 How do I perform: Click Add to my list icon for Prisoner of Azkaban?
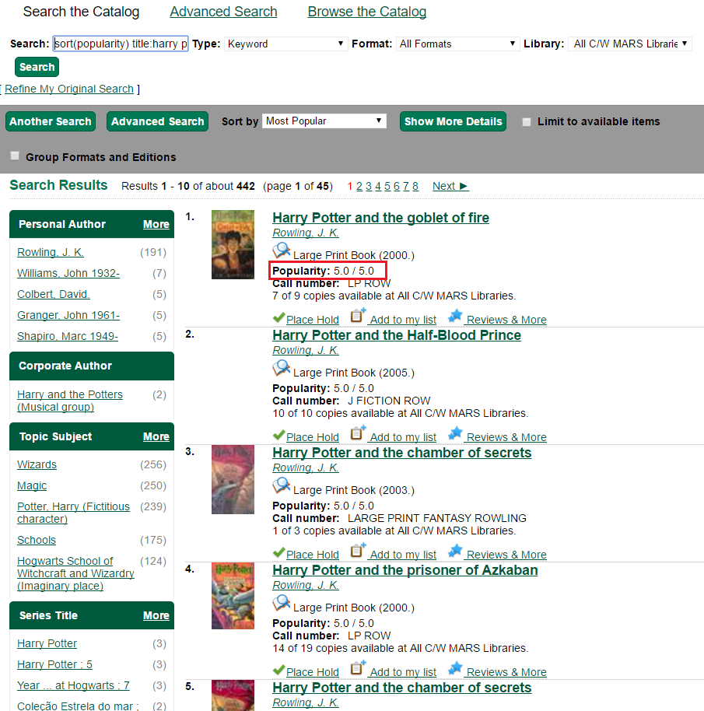tap(358, 669)
